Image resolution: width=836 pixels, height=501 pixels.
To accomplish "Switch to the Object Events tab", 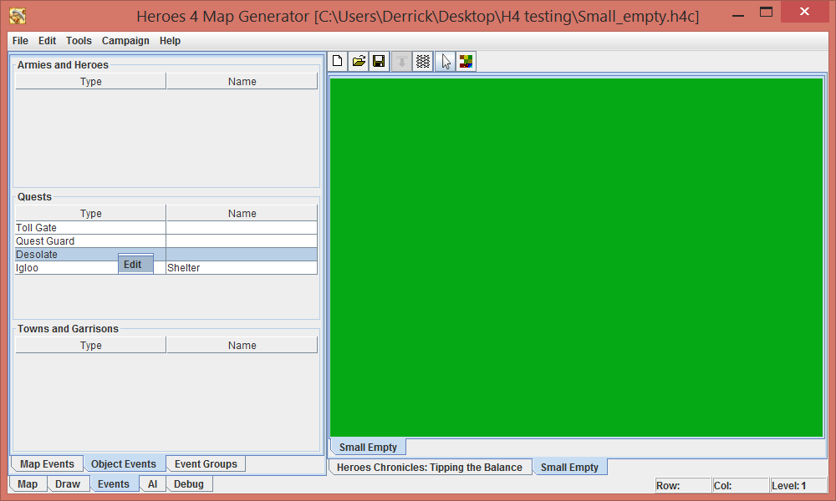I will (x=124, y=463).
